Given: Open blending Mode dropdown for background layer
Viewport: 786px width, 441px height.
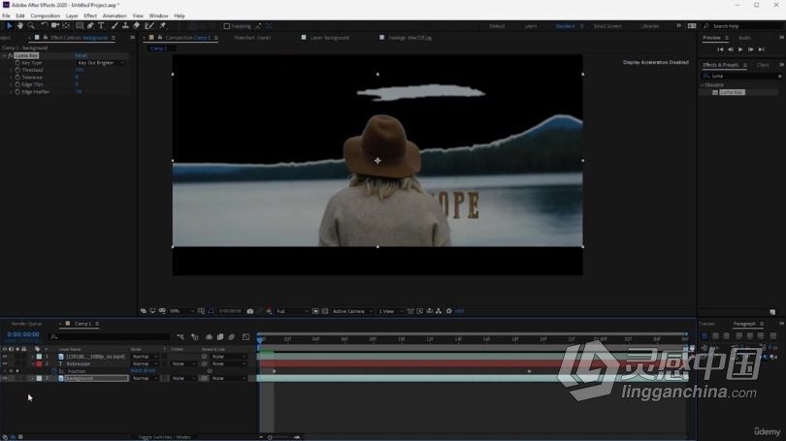Looking at the screenshot, I should (145, 378).
